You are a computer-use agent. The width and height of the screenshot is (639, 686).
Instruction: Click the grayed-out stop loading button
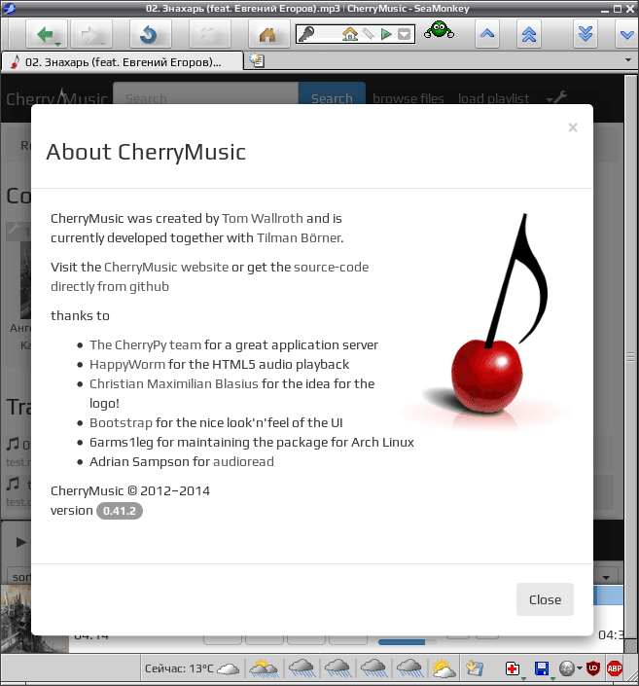click(209, 34)
